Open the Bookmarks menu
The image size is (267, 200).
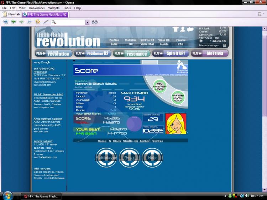click(x=37, y=8)
